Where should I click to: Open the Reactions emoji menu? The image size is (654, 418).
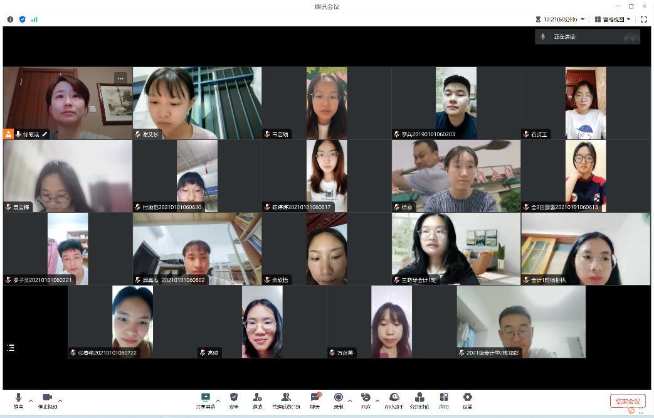point(366,400)
